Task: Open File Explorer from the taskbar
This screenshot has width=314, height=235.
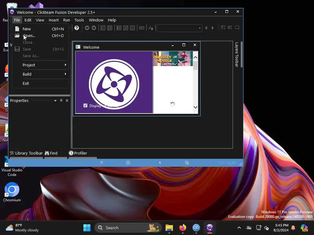Action: [x=169, y=228]
